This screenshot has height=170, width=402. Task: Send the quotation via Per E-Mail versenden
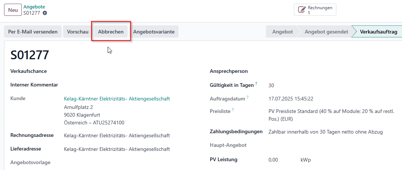(x=33, y=32)
